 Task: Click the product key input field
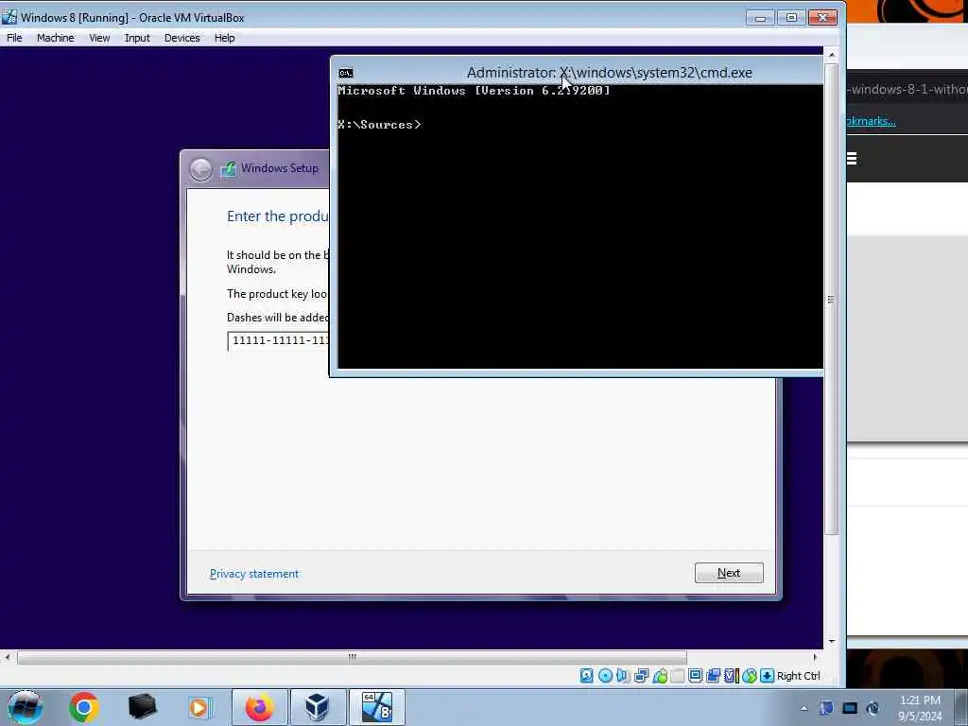(279, 340)
